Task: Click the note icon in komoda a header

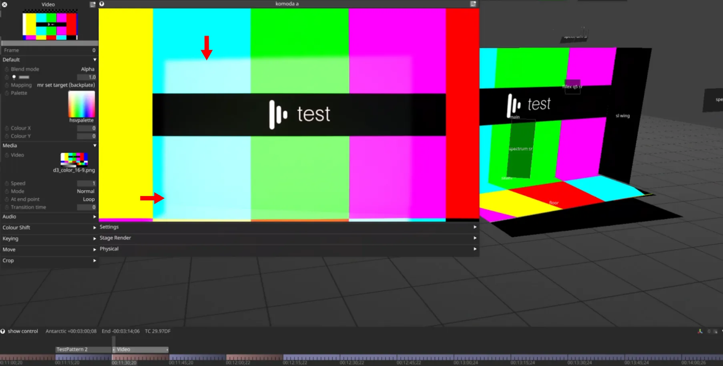Action: 473,4
